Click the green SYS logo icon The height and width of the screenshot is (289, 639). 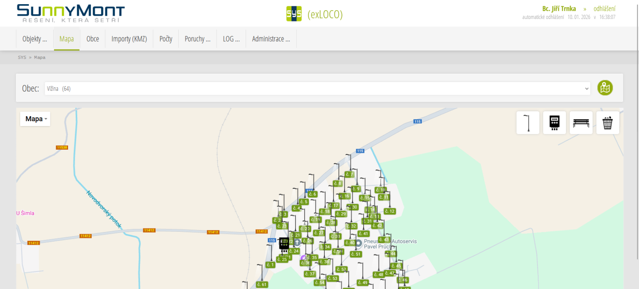click(x=294, y=14)
